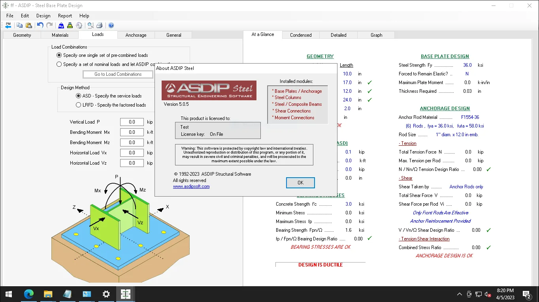Open the www.asdipsoft.com link
This screenshot has width=539, height=302.
click(191, 186)
